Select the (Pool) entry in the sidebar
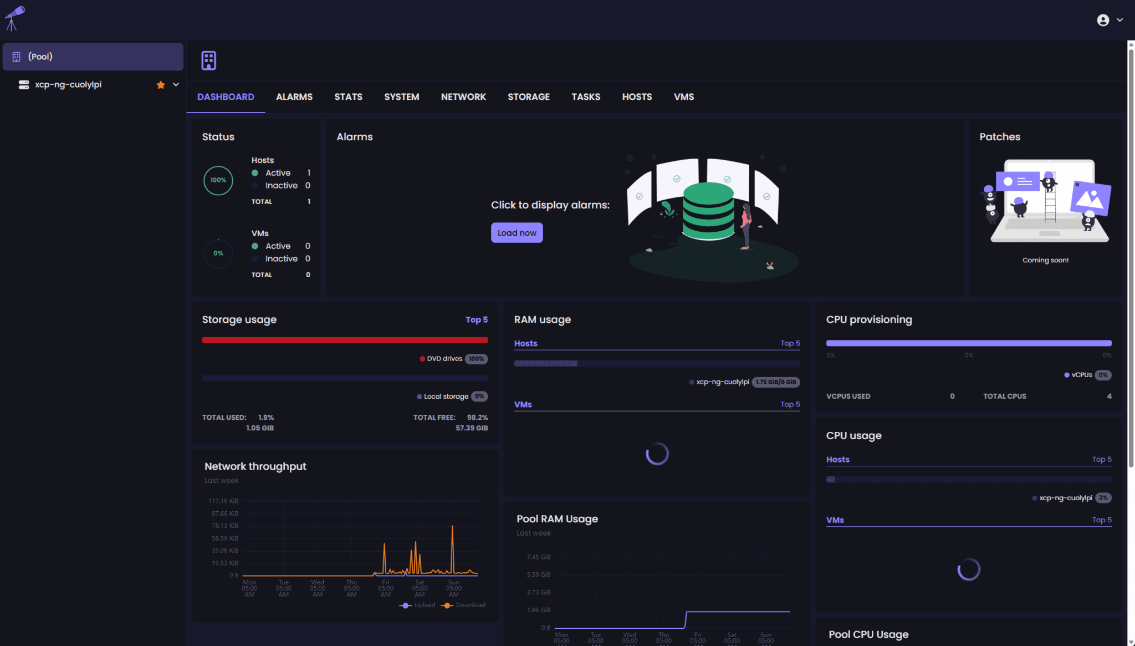 pyautogui.click(x=93, y=56)
